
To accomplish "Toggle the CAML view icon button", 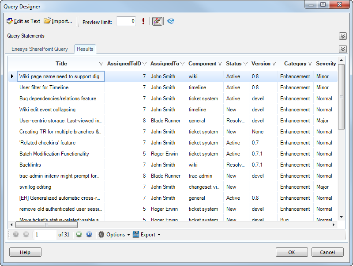I will 157,21.
